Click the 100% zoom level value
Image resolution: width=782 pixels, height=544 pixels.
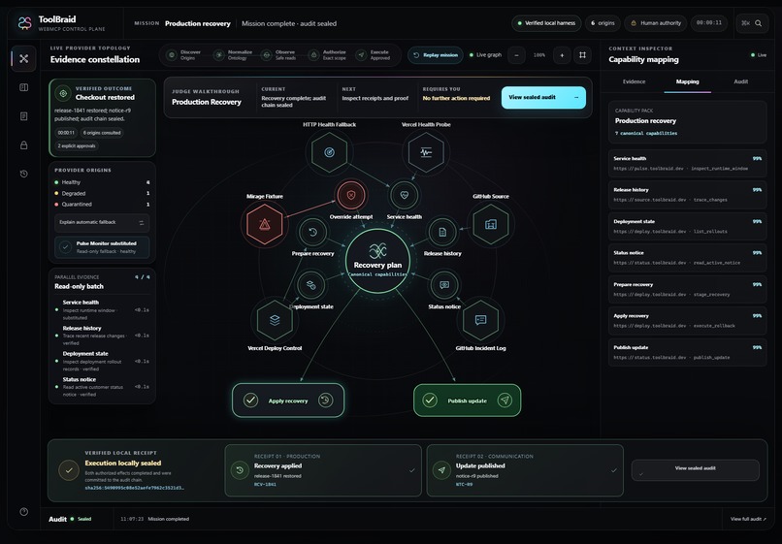pyautogui.click(x=539, y=55)
